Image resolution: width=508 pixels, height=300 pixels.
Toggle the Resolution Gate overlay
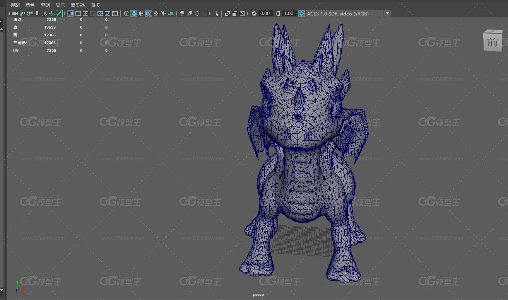(x=86, y=14)
